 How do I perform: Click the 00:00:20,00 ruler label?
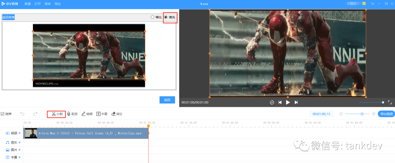tap(64, 123)
